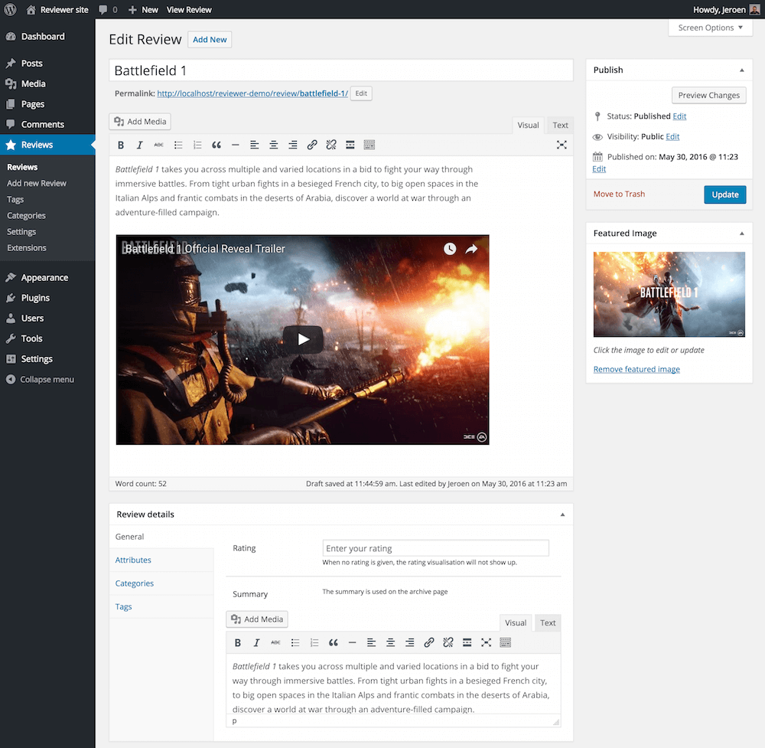Click the Blockquote icon in main editor
This screenshot has width=765, height=748.
[x=216, y=145]
